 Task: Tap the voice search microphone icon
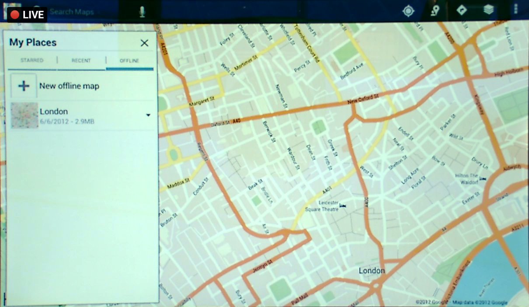click(142, 12)
